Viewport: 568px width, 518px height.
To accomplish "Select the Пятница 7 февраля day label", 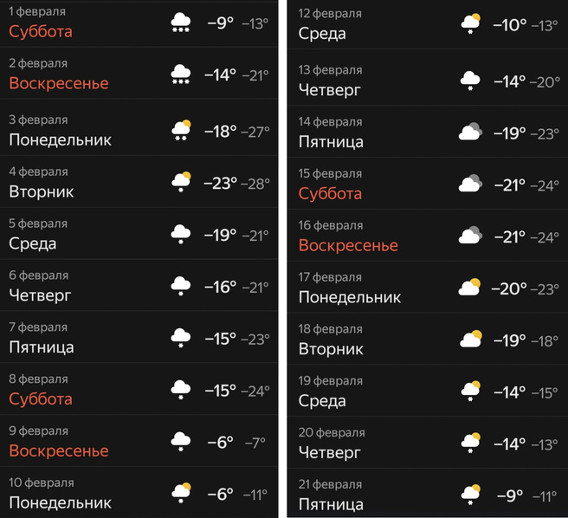I will pyautogui.click(x=42, y=347).
